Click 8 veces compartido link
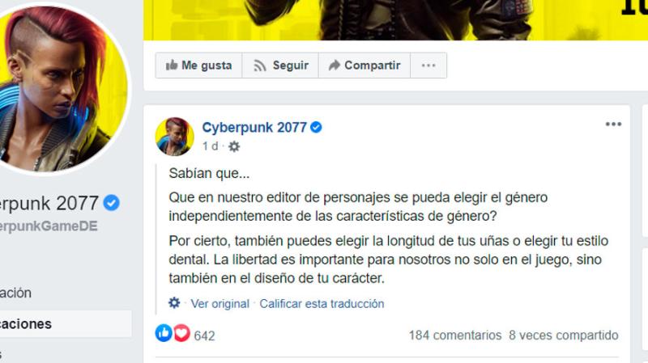 pyautogui.click(x=564, y=336)
